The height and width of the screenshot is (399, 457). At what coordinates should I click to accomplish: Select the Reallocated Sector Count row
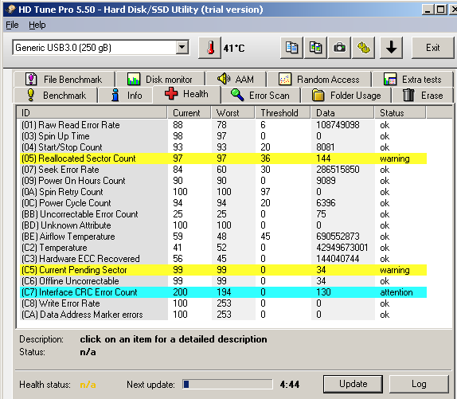(x=223, y=158)
